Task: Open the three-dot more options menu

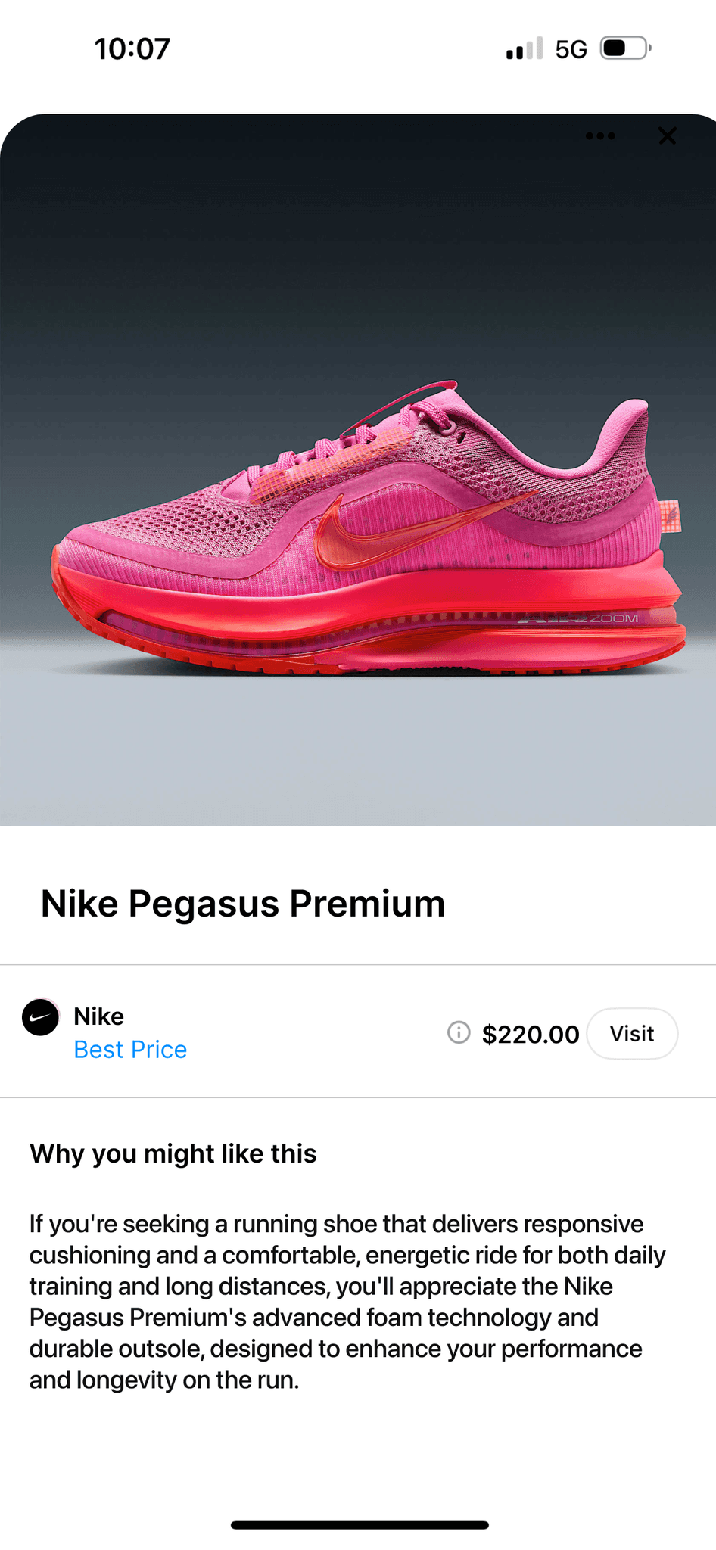Action: 600,136
